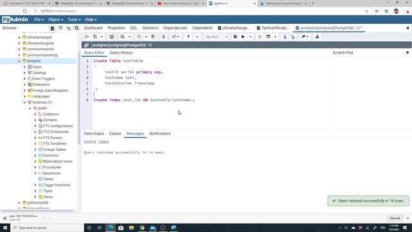Open the Copy options dropdown arrow
Screen dimensions: 412x232
(146, 37)
